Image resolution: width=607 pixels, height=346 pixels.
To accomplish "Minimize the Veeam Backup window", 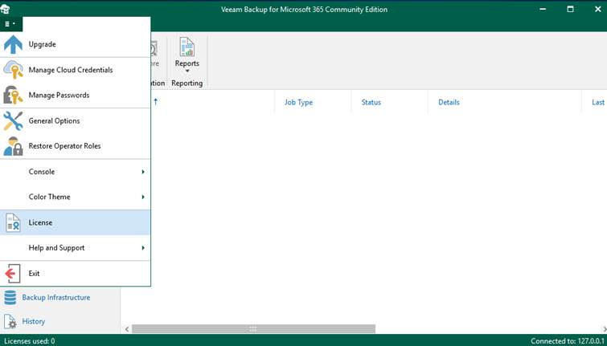I will [543, 9].
